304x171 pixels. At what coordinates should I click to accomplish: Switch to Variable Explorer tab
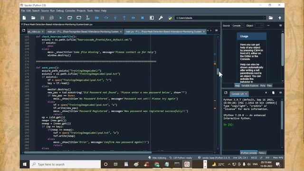click(250, 85)
